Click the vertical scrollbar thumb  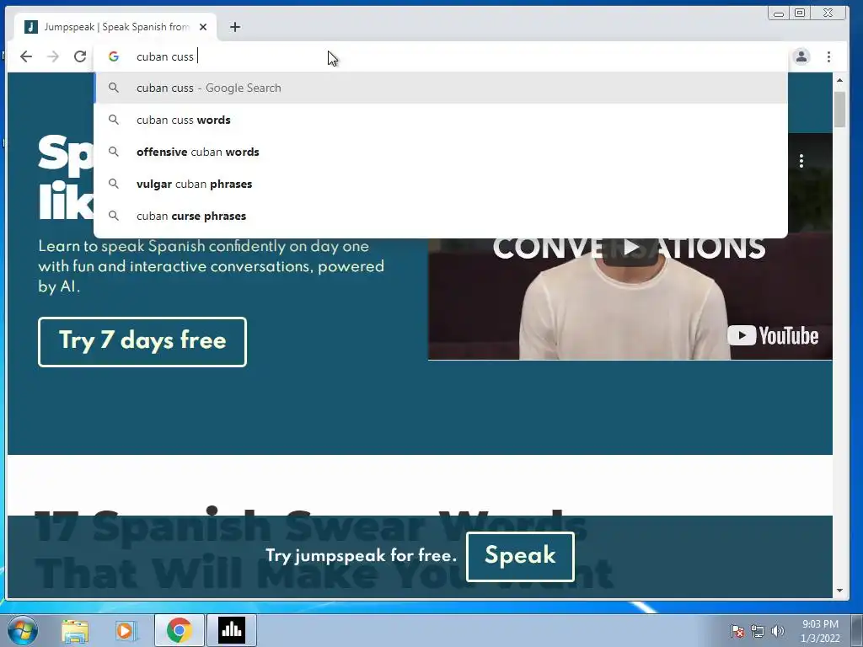coord(839,110)
